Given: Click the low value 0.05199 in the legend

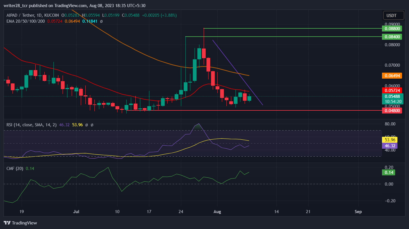Looking at the screenshot, I should click(x=112, y=15).
